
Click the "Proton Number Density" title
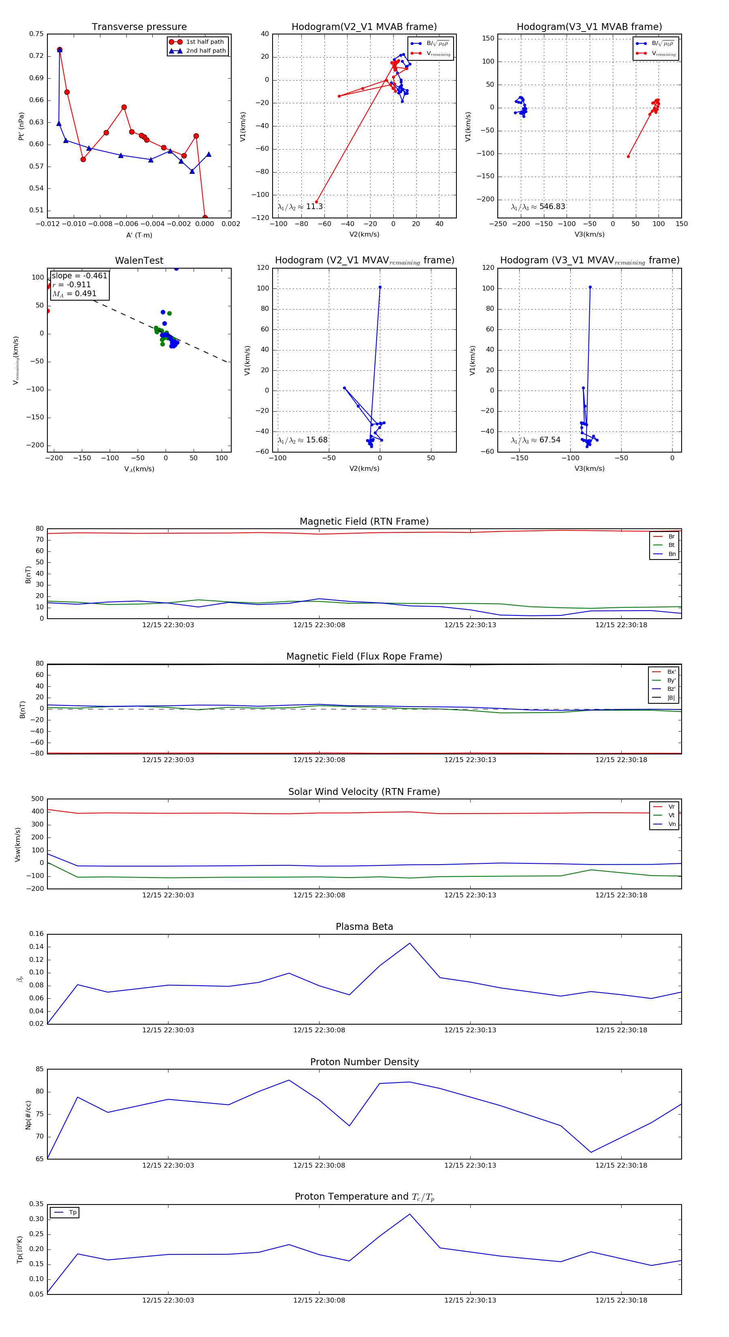coord(364,1062)
